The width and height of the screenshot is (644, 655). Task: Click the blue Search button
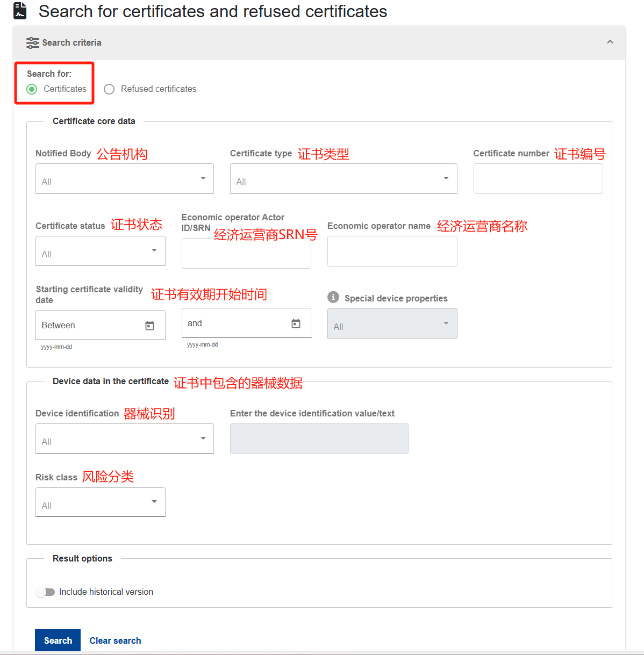58,640
